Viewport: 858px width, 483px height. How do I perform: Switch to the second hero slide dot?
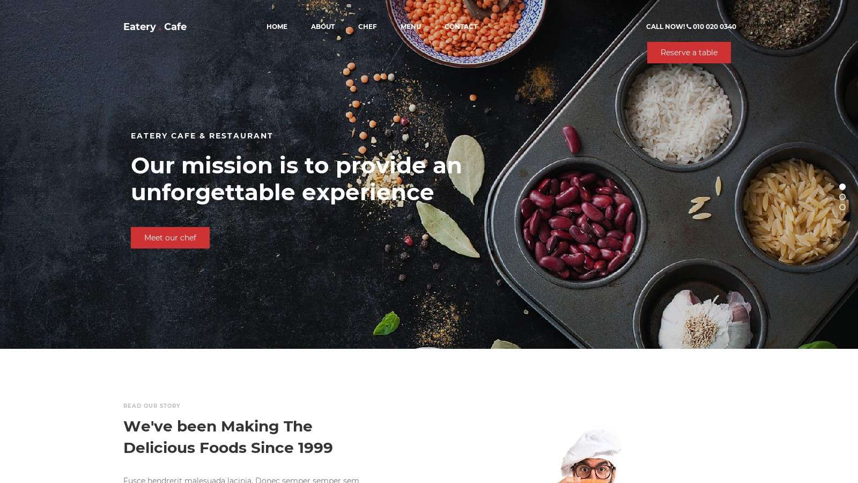pyautogui.click(x=842, y=197)
